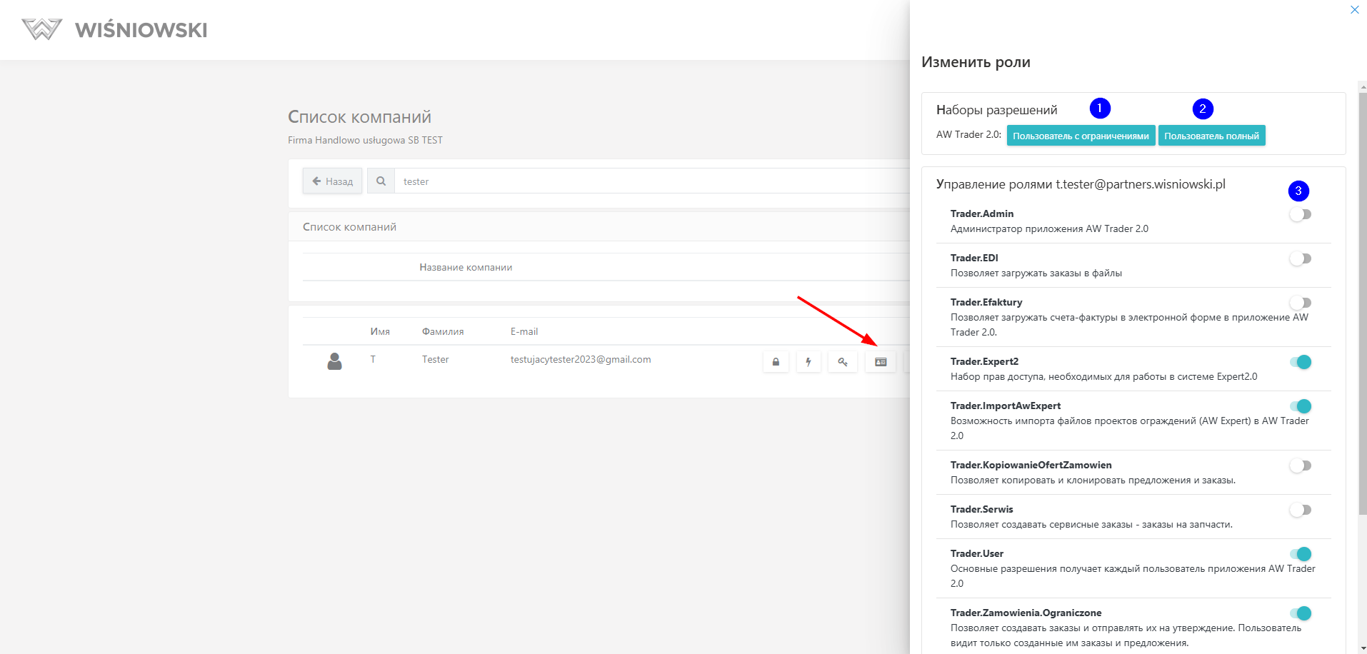The image size is (1367, 654).
Task: Enable the Trader.Admin role toggle
Action: (x=1301, y=214)
